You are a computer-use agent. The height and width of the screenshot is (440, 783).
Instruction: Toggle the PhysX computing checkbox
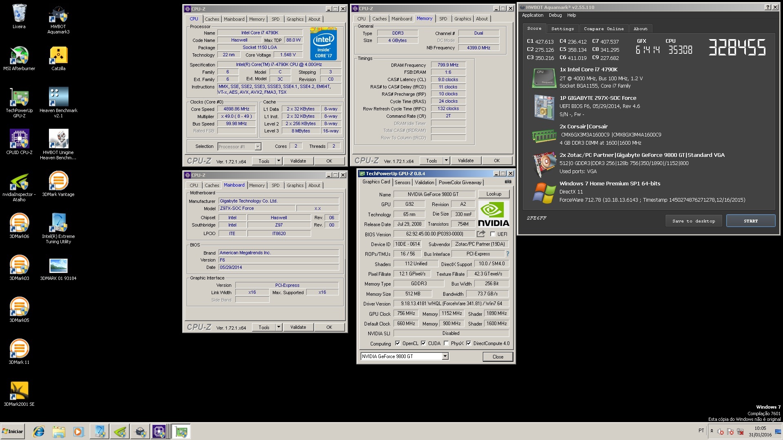coord(446,343)
